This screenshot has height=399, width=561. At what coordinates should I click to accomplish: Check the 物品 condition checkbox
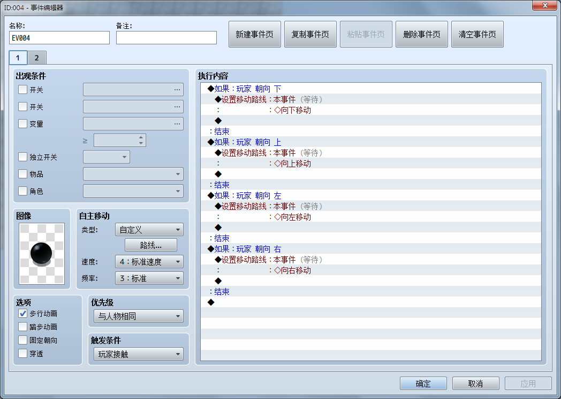(x=22, y=174)
